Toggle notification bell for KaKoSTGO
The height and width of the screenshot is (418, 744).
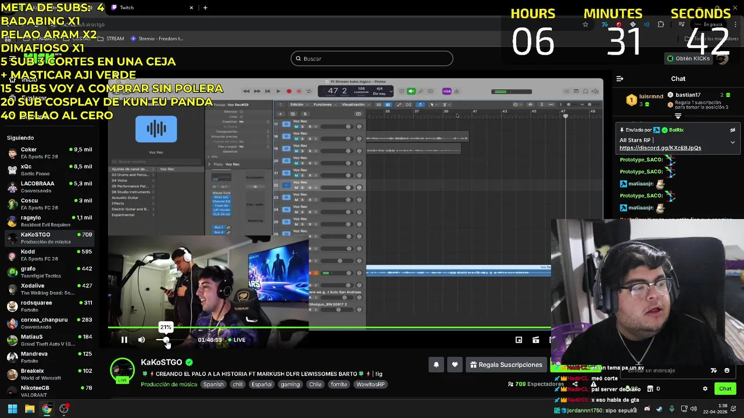pos(436,365)
